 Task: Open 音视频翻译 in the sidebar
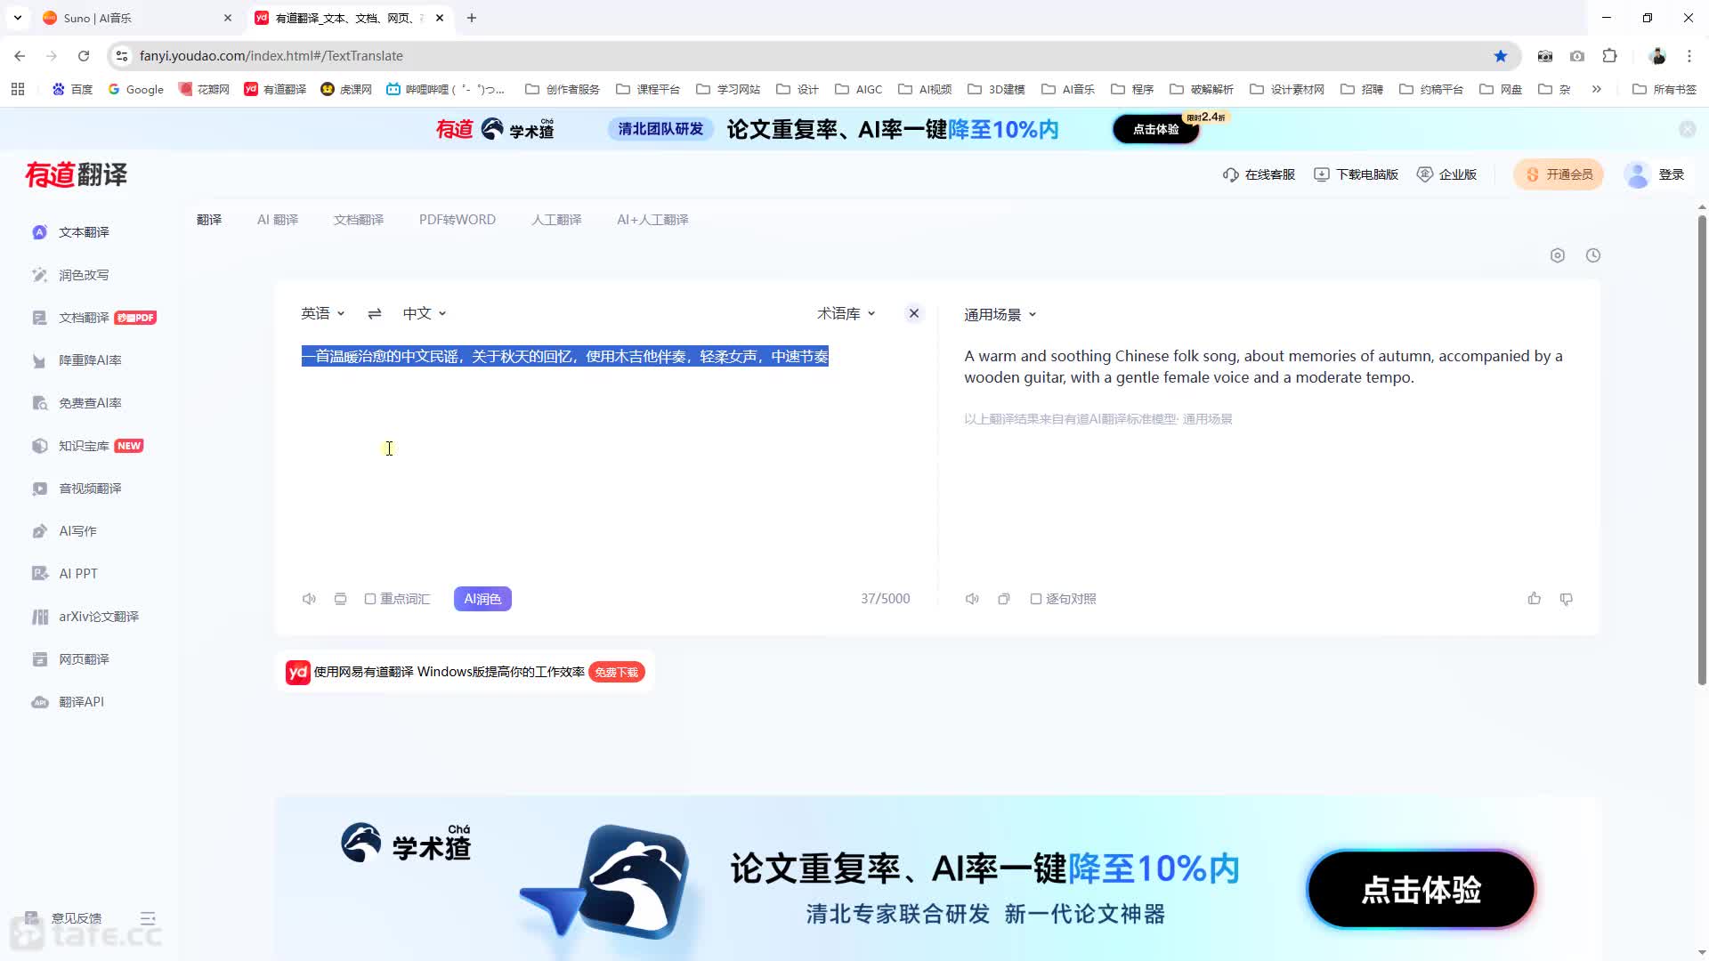click(x=89, y=489)
